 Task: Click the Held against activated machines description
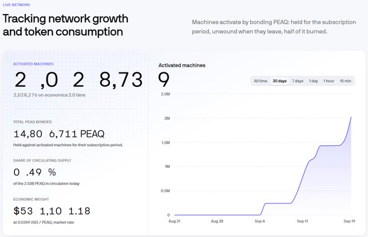coord(68,145)
